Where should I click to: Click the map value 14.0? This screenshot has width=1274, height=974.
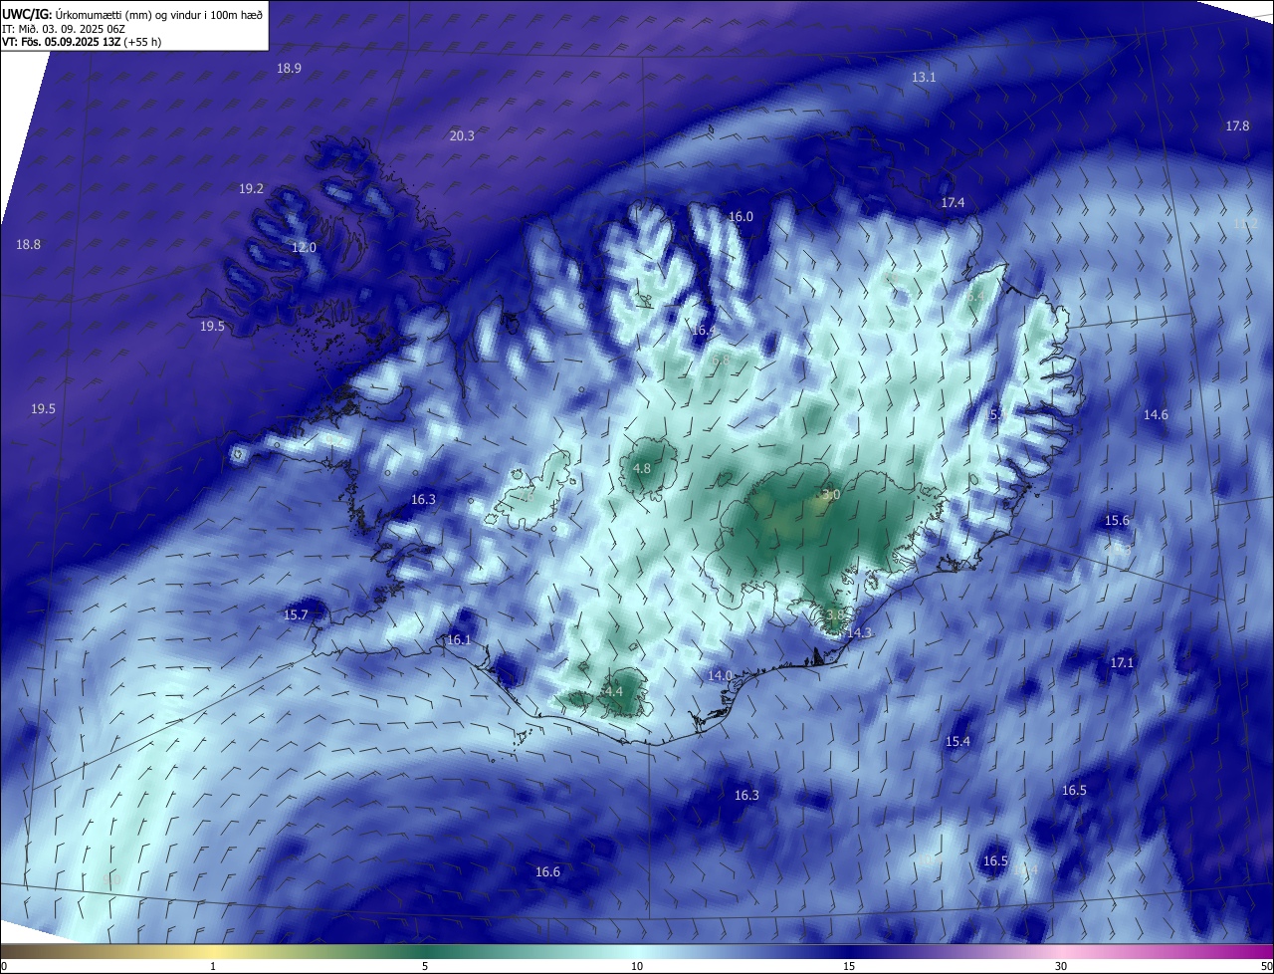[x=720, y=675]
